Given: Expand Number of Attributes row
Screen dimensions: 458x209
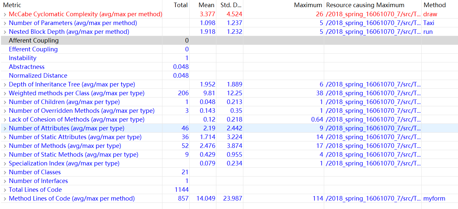Looking at the screenshot, I should pos(5,128).
